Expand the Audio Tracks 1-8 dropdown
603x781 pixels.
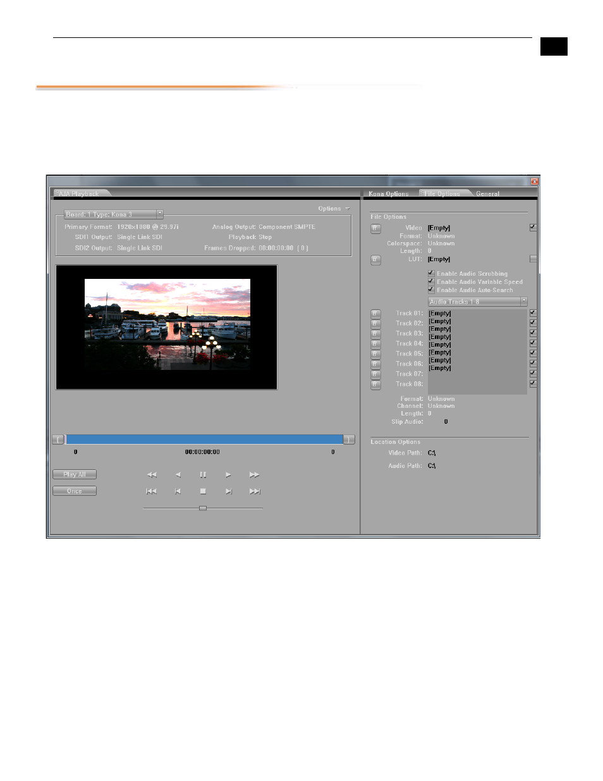pyautogui.click(x=523, y=302)
